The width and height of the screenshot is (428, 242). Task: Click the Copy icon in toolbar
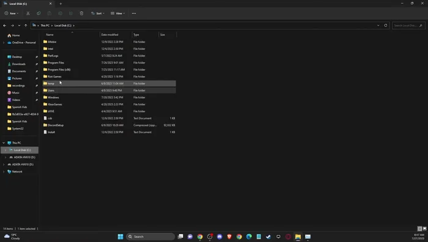39,13
